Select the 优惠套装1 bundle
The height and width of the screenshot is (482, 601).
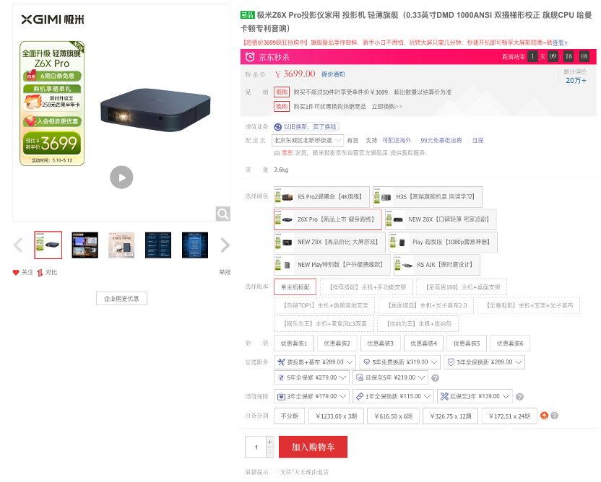tap(294, 343)
